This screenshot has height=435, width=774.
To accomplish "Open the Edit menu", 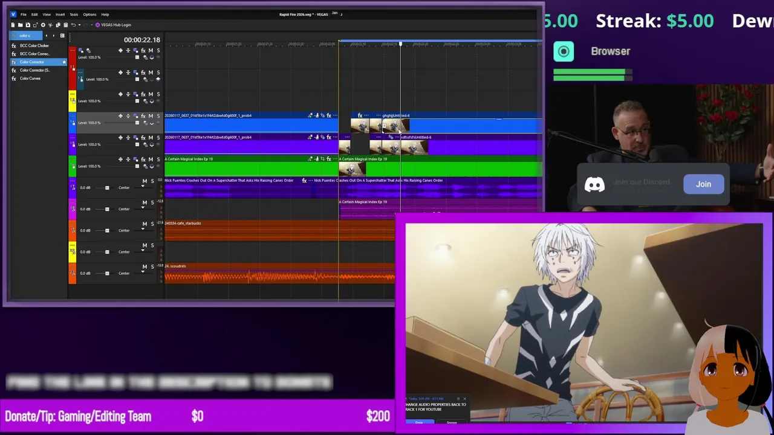I will click(34, 14).
